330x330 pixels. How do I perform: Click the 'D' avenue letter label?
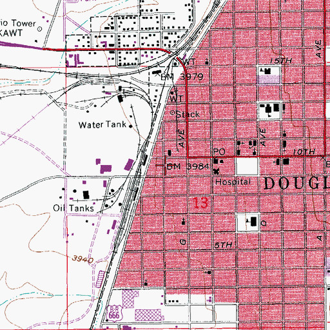point(264,223)
